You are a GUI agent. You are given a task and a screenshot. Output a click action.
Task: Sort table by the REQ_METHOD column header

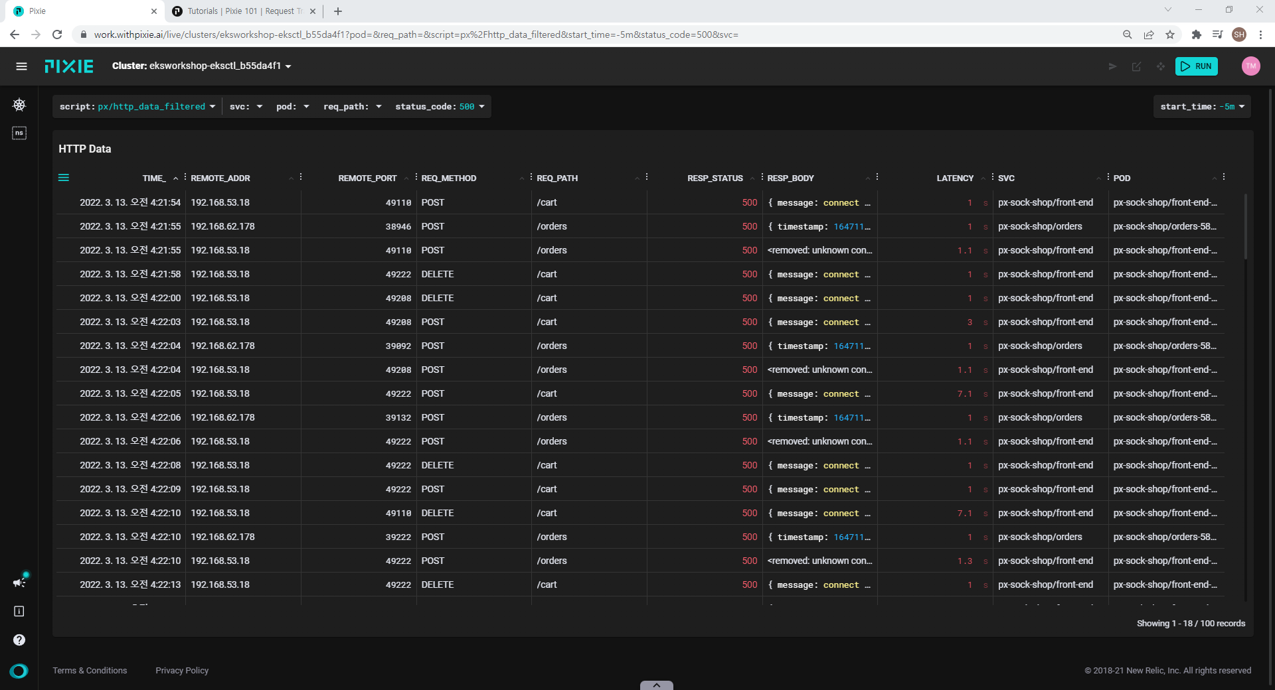pos(449,178)
